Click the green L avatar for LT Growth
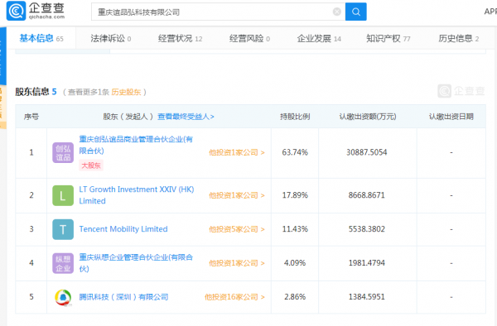This screenshot has width=497, height=326. [x=63, y=195]
